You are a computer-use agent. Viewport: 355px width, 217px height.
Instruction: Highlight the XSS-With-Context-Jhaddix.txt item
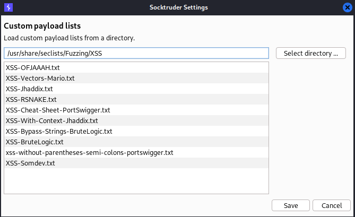coord(51,121)
